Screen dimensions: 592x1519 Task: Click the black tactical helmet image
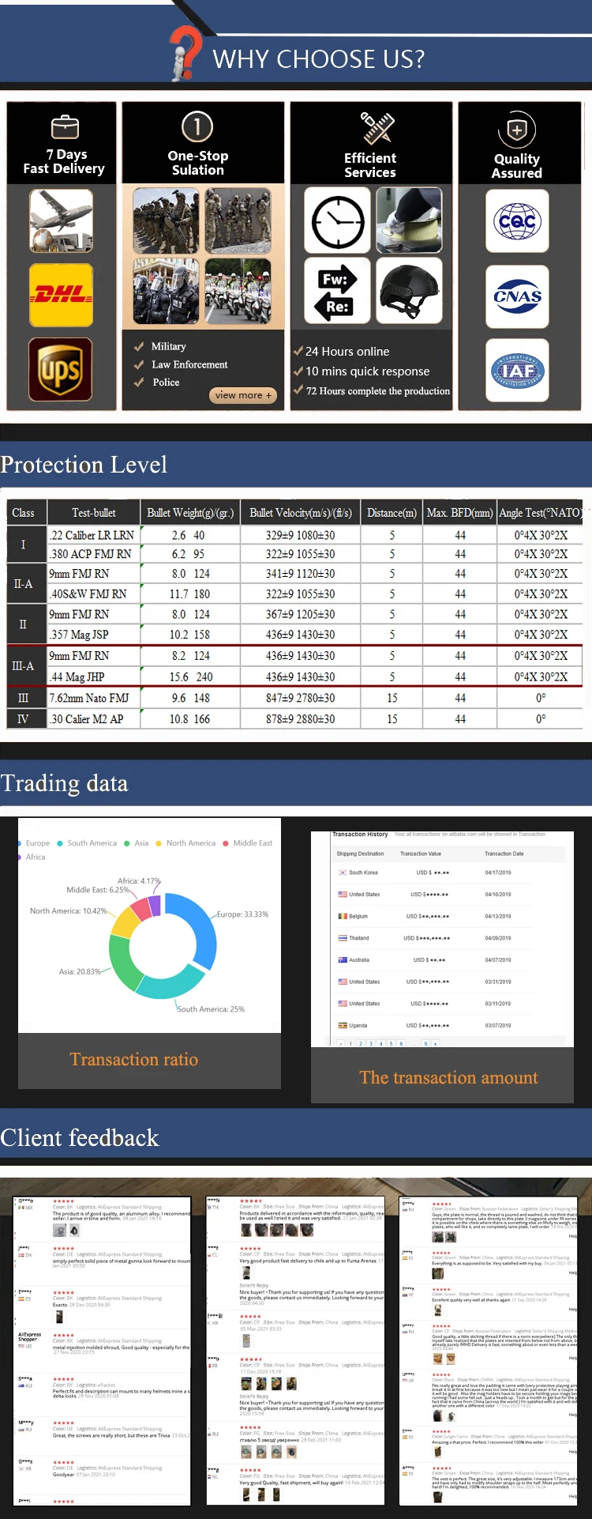tap(409, 290)
